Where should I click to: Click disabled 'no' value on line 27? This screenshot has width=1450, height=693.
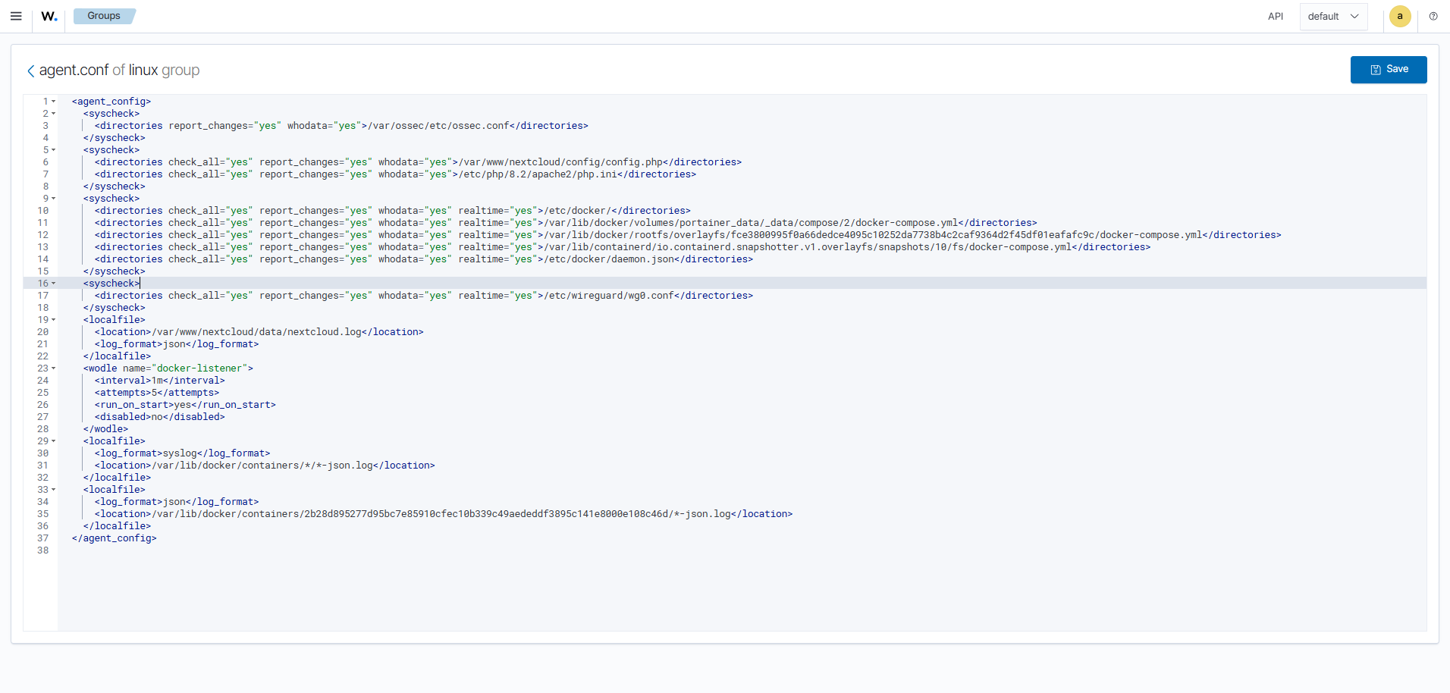pyautogui.click(x=157, y=417)
